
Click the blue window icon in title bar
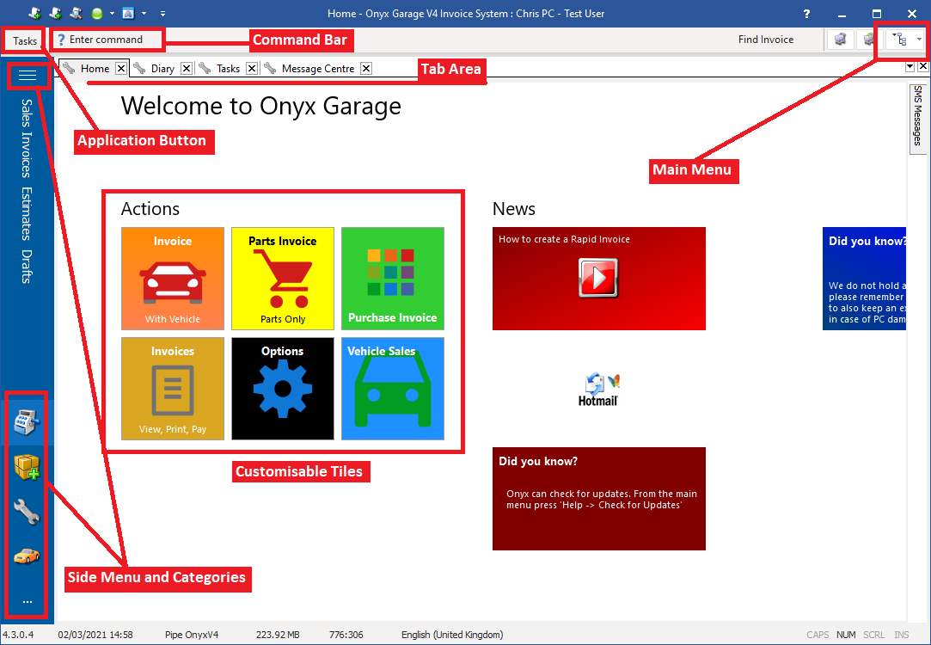point(128,13)
